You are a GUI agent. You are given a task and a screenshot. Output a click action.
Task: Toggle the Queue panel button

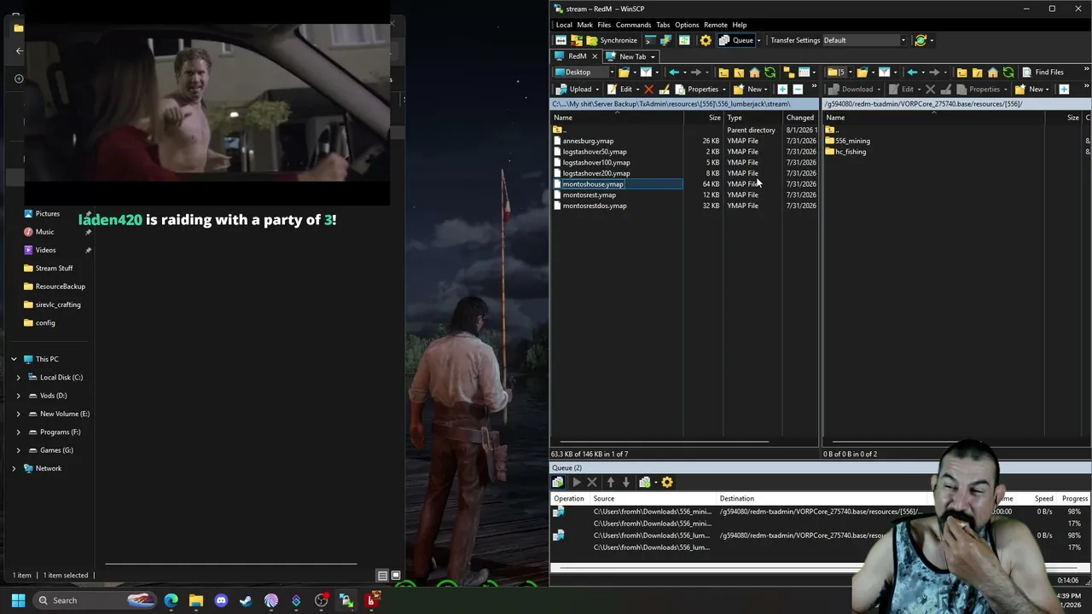[x=737, y=40]
